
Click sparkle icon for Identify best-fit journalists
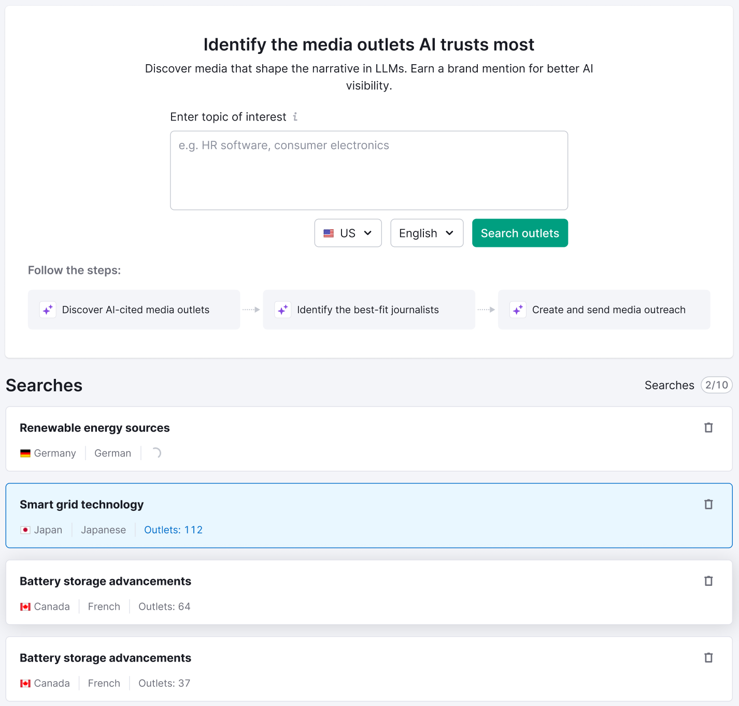[283, 310]
